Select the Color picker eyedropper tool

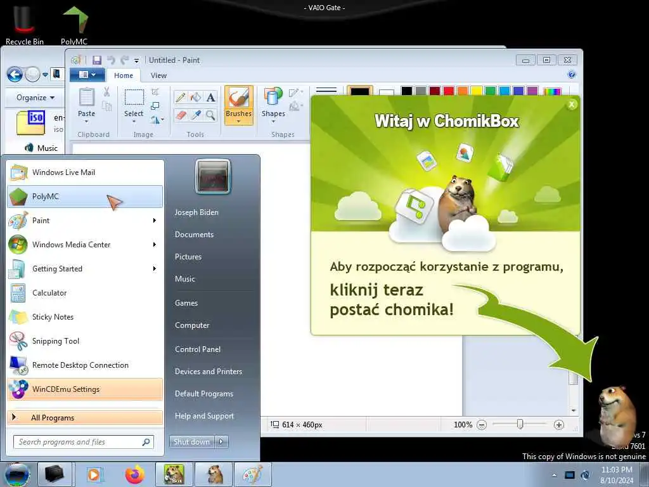pos(195,115)
